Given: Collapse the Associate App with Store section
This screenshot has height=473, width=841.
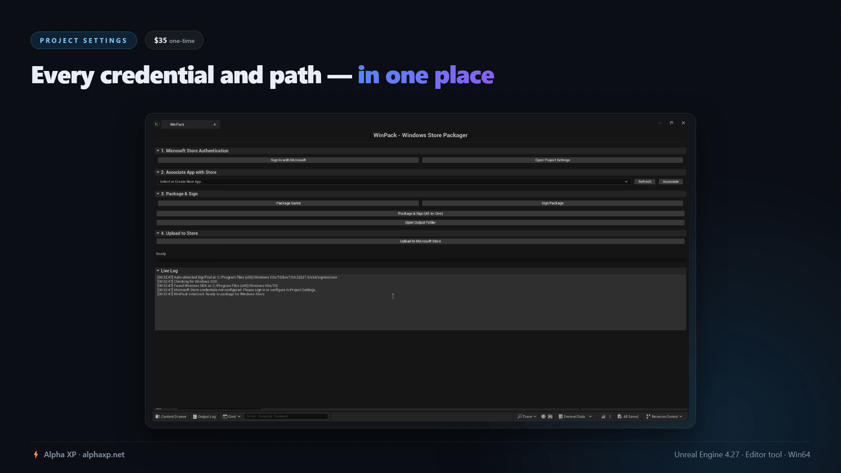Looking at the screenshot, I should point(158,172).
